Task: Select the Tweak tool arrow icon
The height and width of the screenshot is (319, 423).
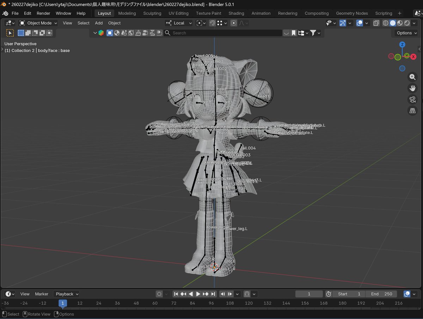Action: pyautogui.click(x=10, y=33)
